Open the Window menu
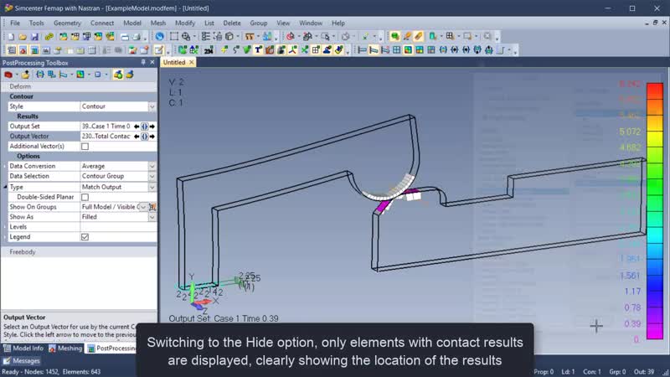This screenshot has height=377, width=670. coord(311,23)
